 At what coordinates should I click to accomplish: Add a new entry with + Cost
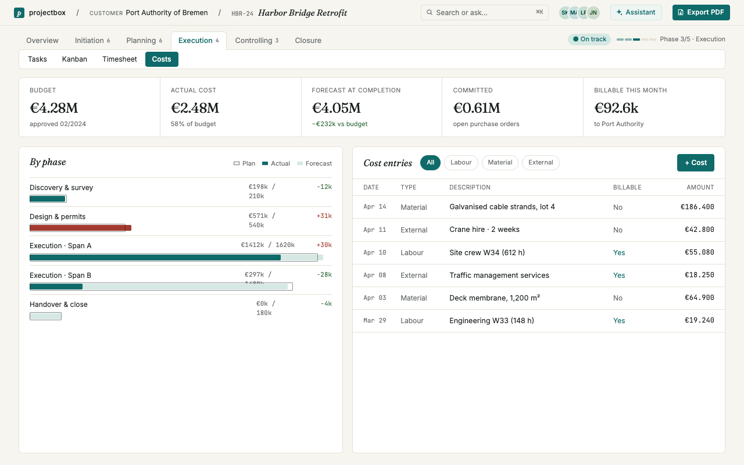point(695,163)
